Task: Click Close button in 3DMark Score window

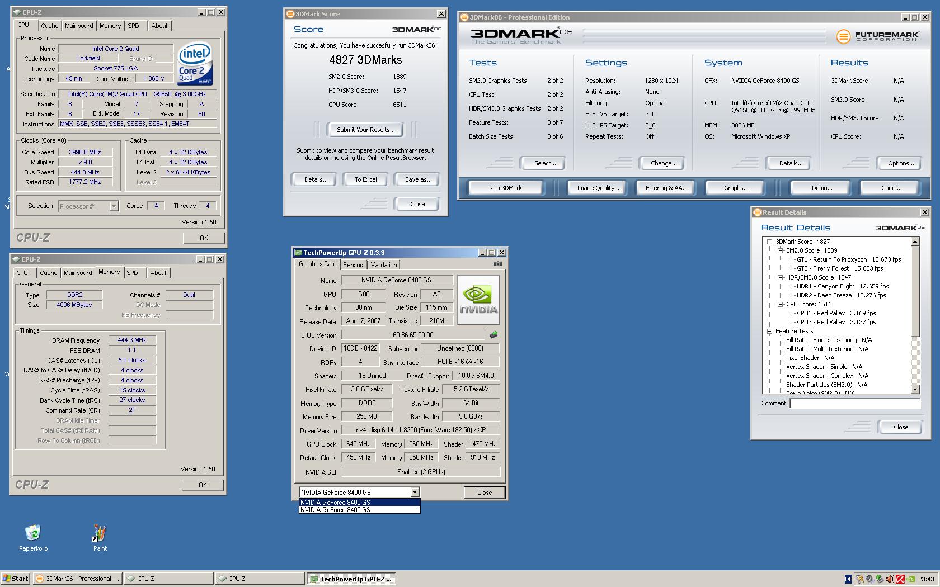Action: click(417, 204)
